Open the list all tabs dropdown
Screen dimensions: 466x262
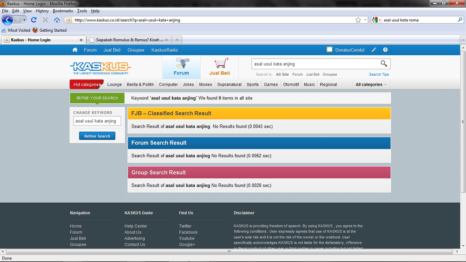[463, 40]
